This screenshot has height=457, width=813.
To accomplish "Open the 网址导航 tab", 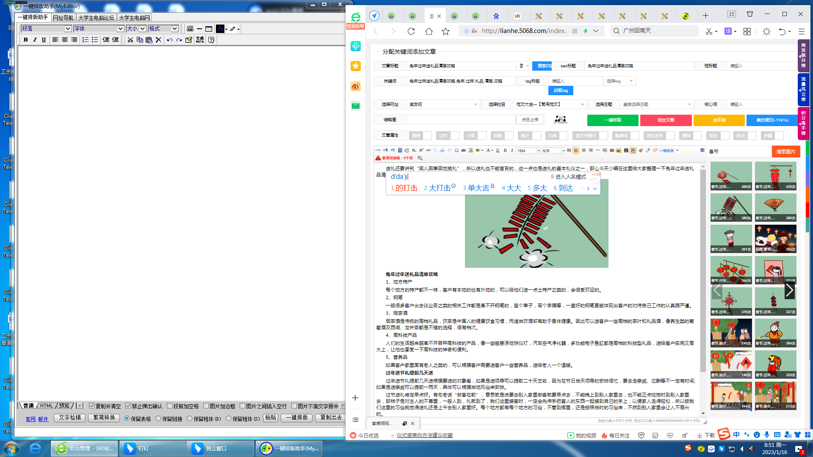I will (x=63, y=18).
